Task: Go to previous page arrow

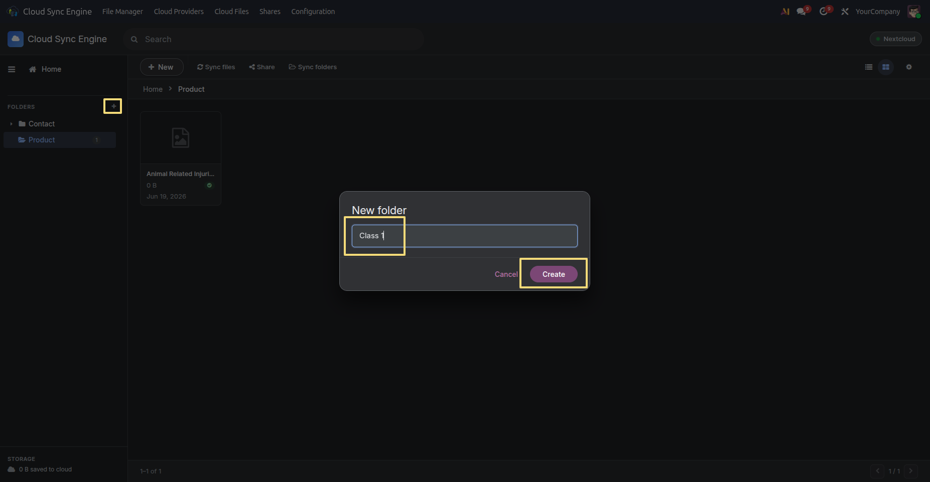Action: pyautogui.click(x=877, y=471)
